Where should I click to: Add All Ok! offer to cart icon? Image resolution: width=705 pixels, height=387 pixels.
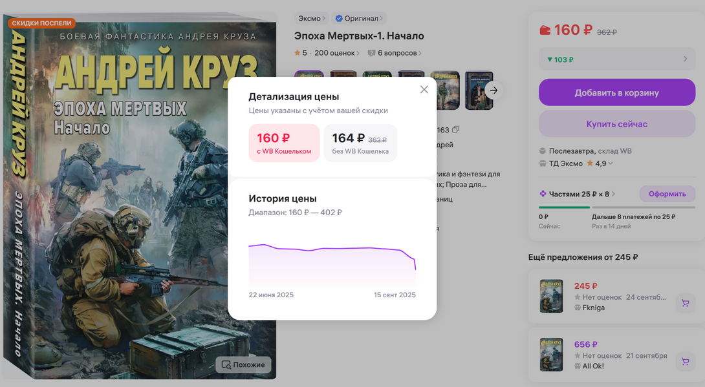[685, 361]
